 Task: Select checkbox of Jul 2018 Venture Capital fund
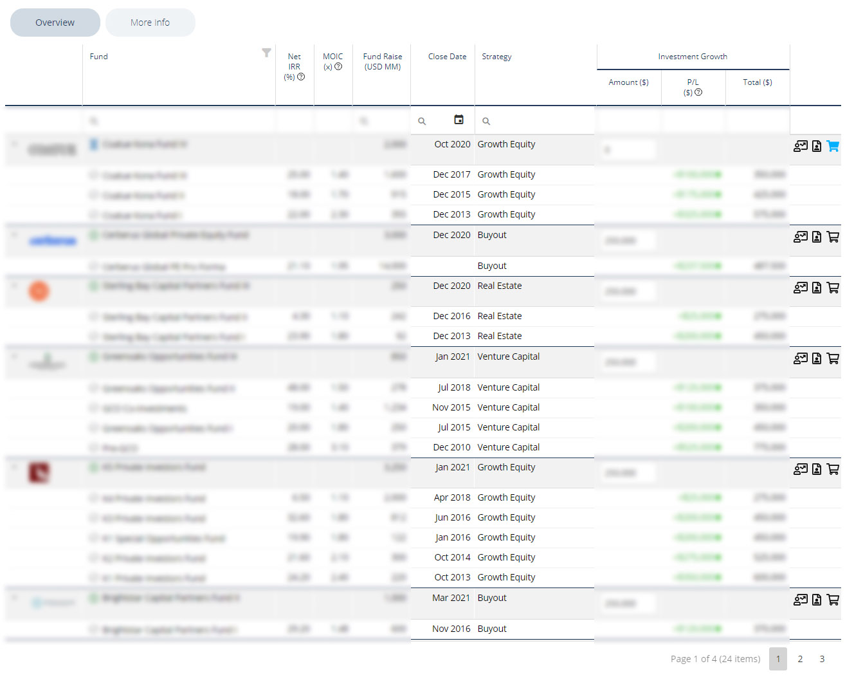94,388
